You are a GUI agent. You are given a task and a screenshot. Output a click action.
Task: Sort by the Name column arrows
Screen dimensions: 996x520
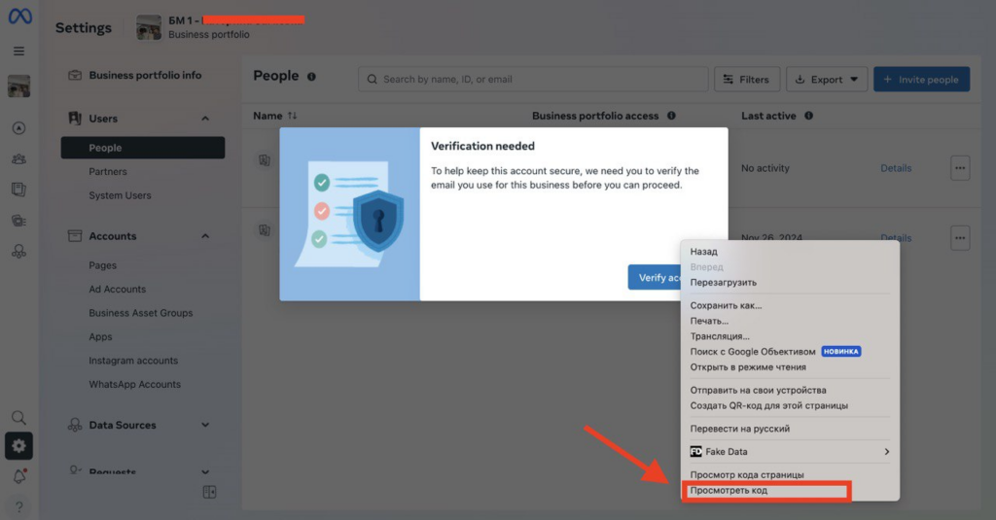292,116
